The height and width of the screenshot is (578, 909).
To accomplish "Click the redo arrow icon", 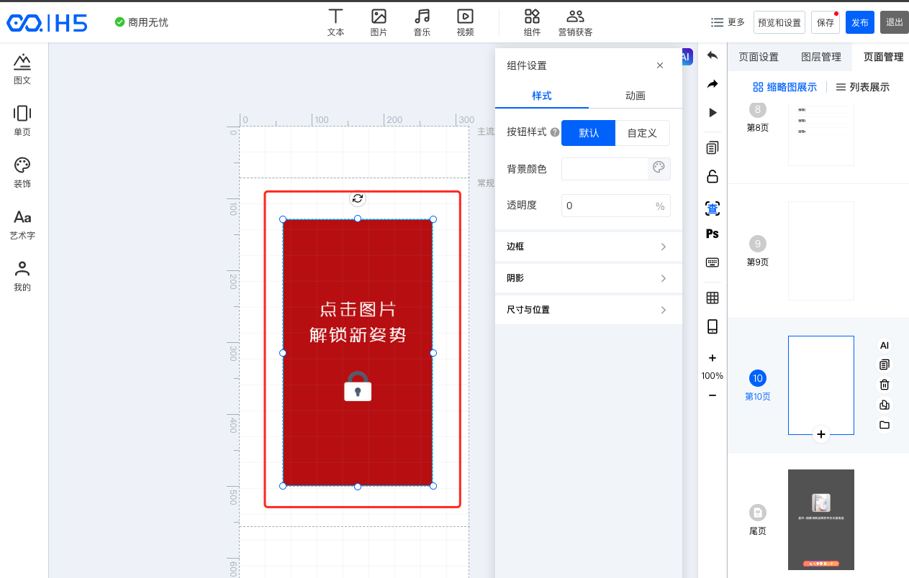I will pos(713,84).
